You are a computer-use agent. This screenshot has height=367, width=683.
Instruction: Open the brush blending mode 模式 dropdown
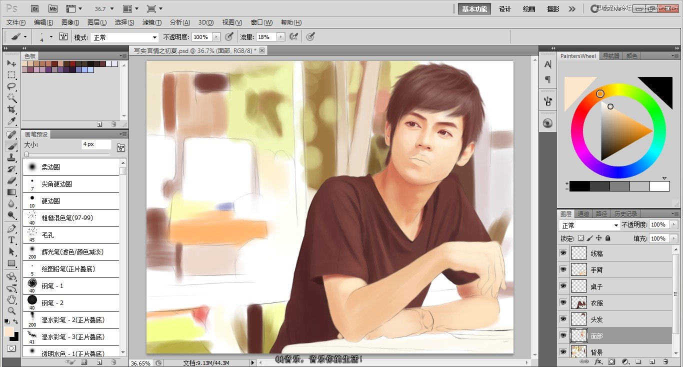[x=124, y=37]
